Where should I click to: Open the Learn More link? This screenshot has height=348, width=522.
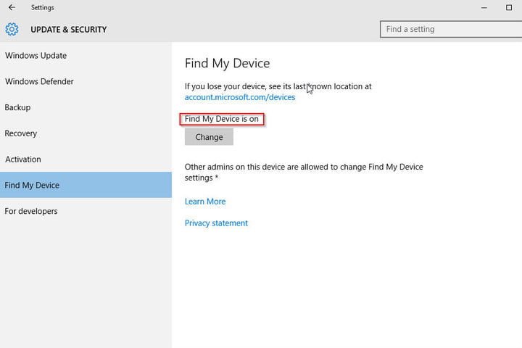(205, 201)
